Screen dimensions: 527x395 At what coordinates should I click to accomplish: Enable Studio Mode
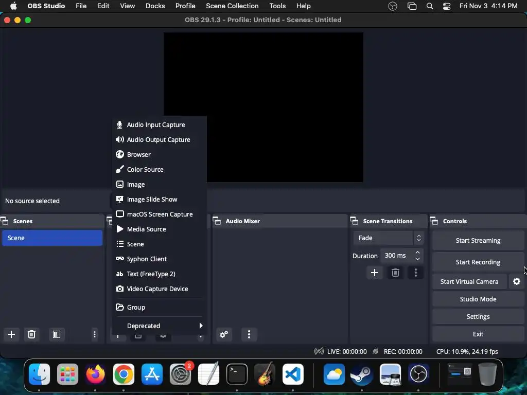pos(478,299)
